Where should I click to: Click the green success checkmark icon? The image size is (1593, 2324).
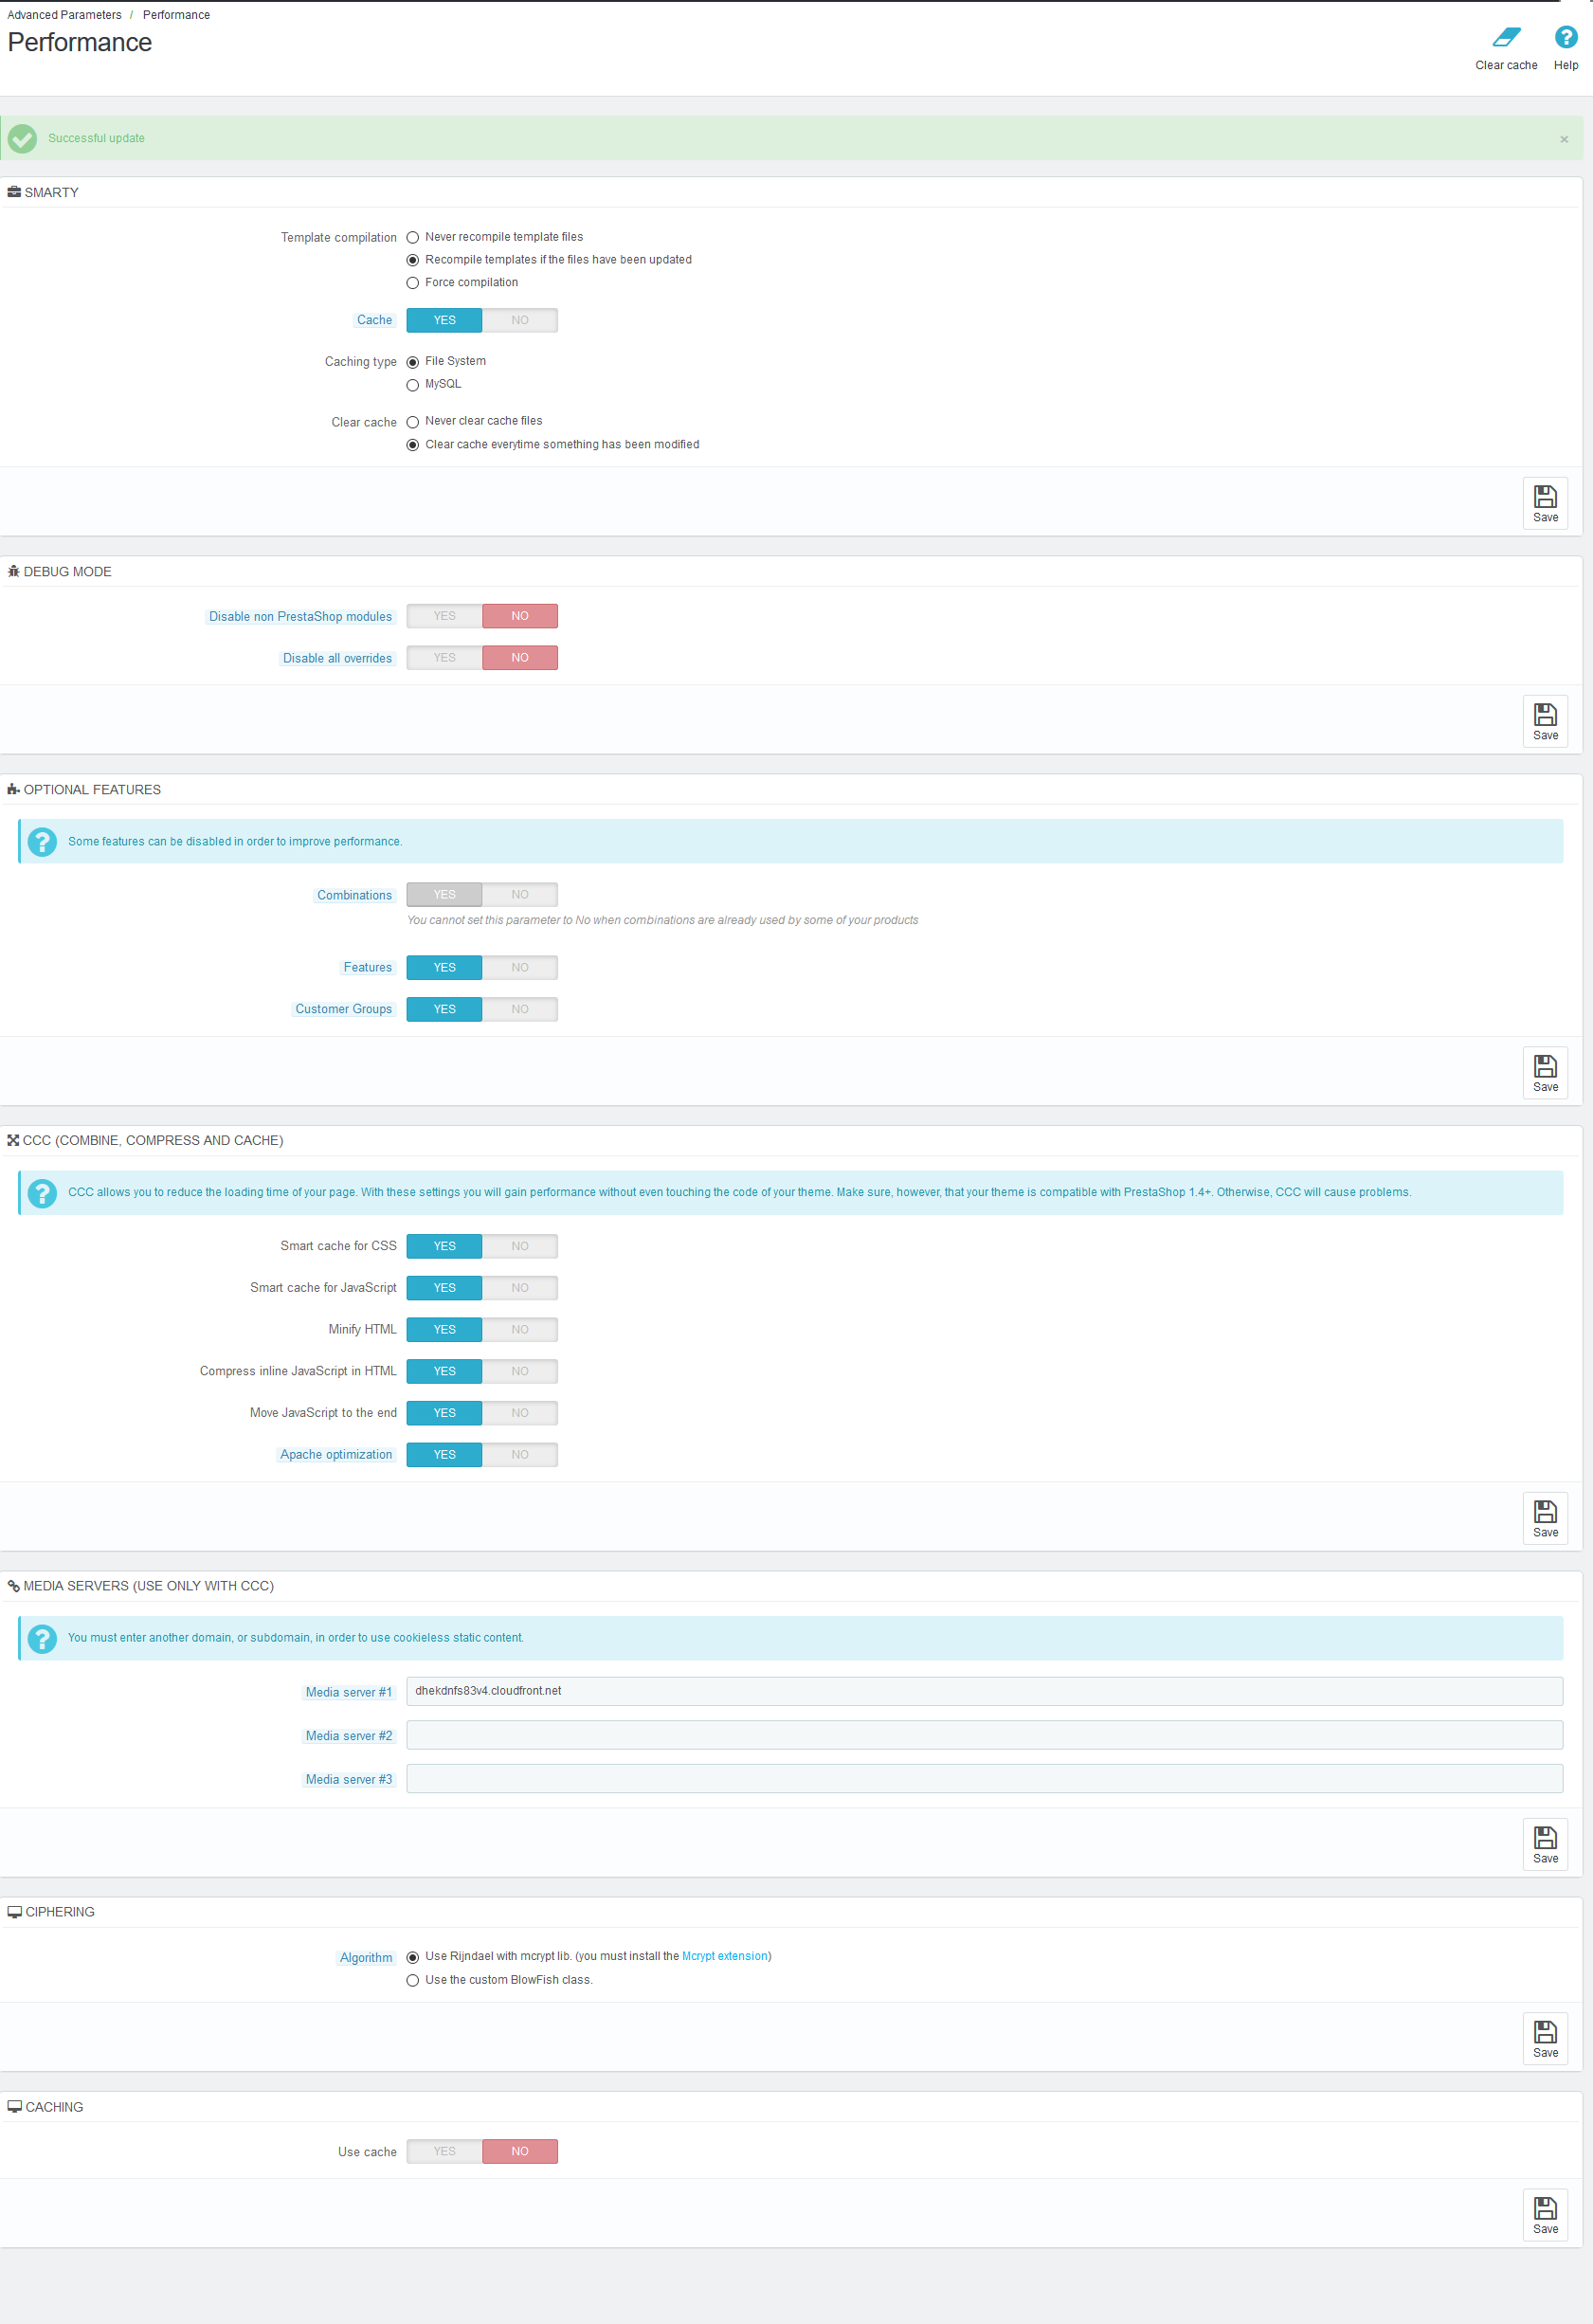point(22,139)
